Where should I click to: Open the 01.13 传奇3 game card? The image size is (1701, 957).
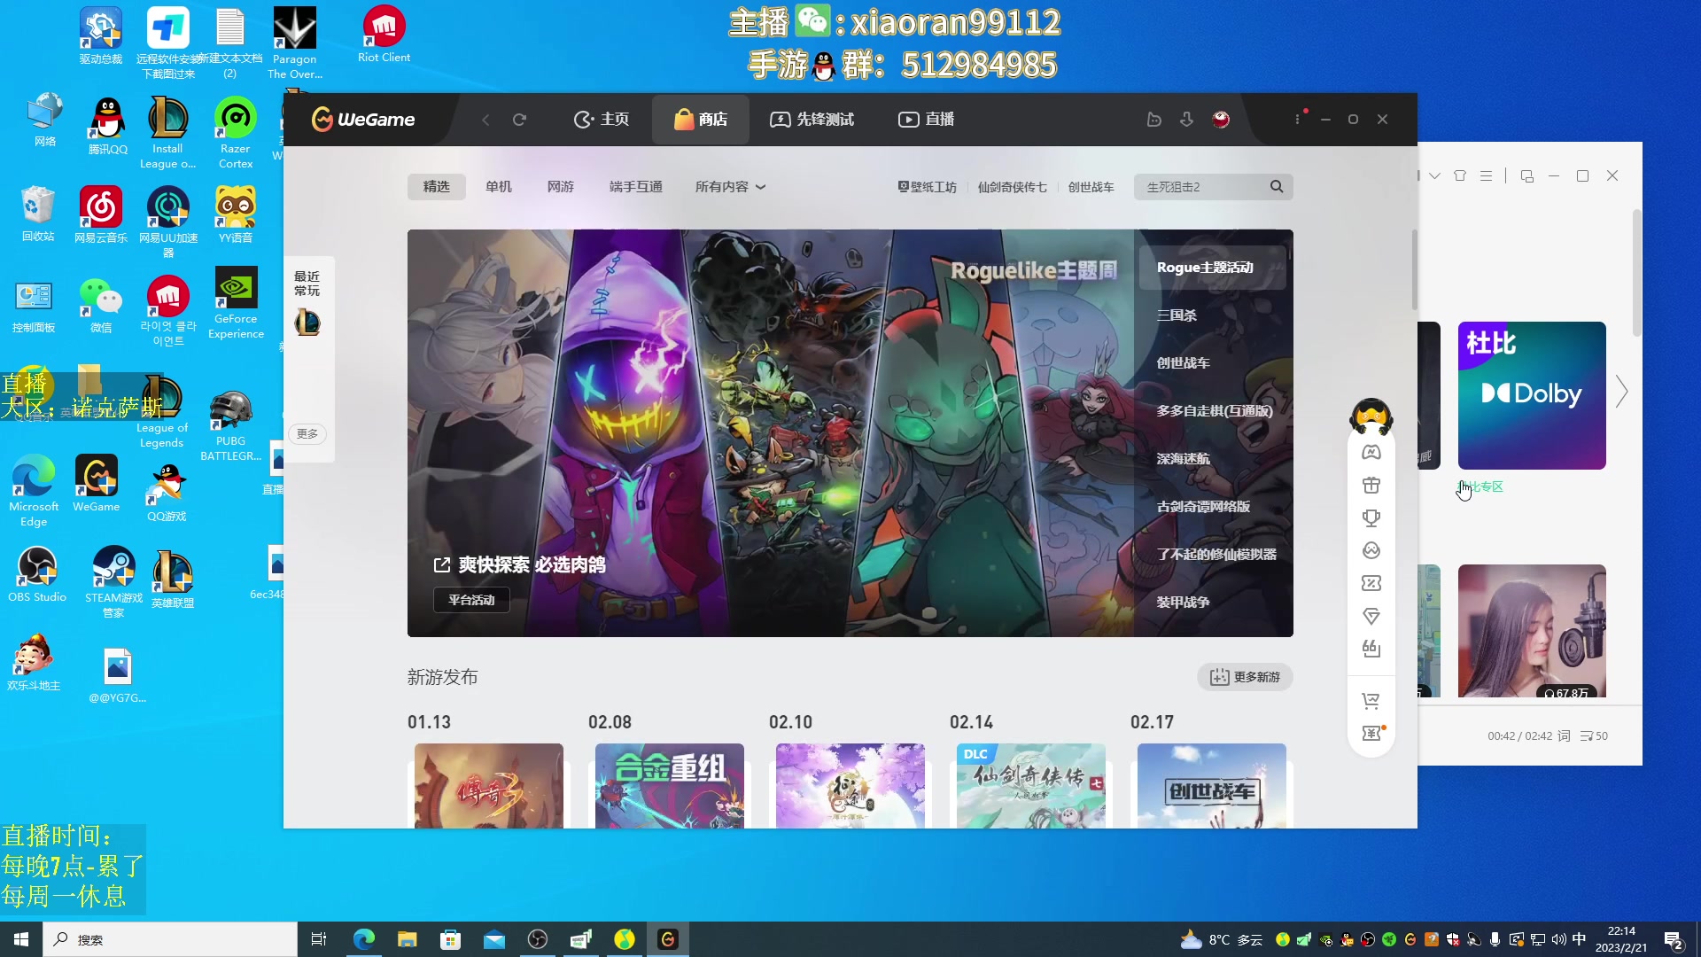click(489, 786)
